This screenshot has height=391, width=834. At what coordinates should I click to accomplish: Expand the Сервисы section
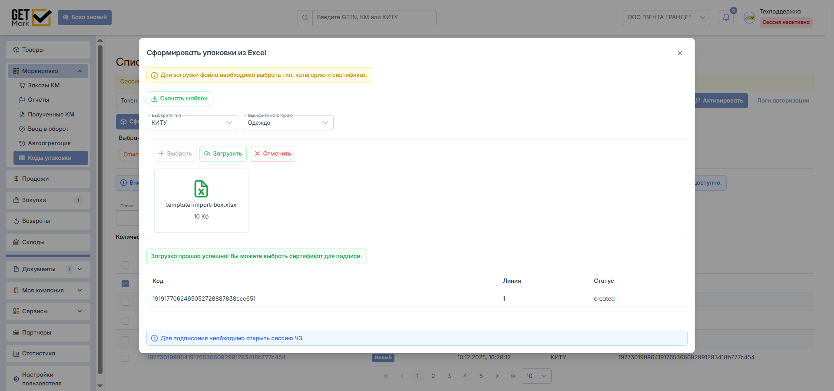48,311
